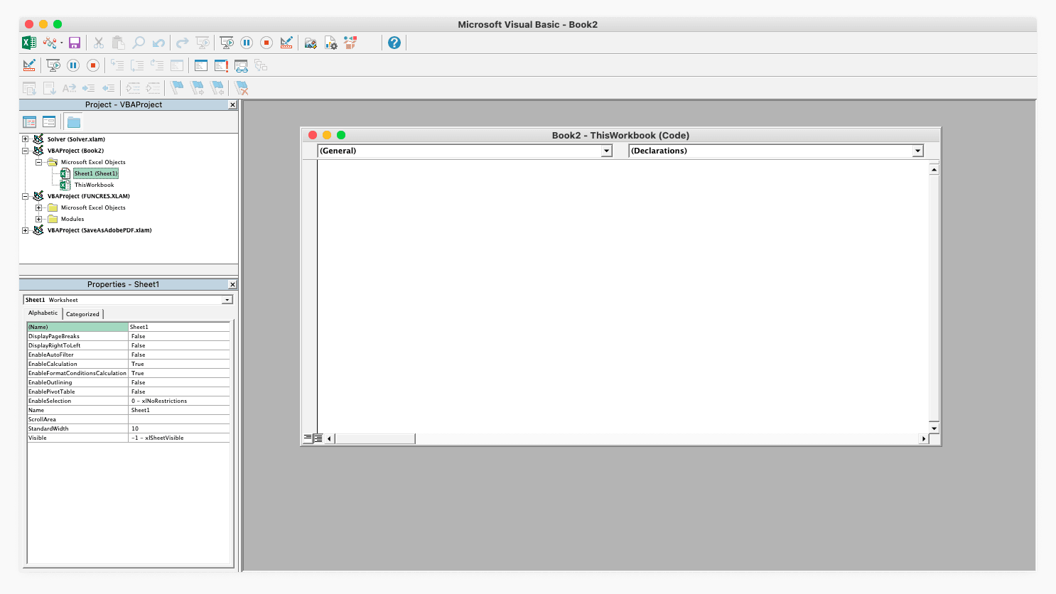
Task: Save the workbook with the floppy disk icon
Action: (x=75, y=43)
